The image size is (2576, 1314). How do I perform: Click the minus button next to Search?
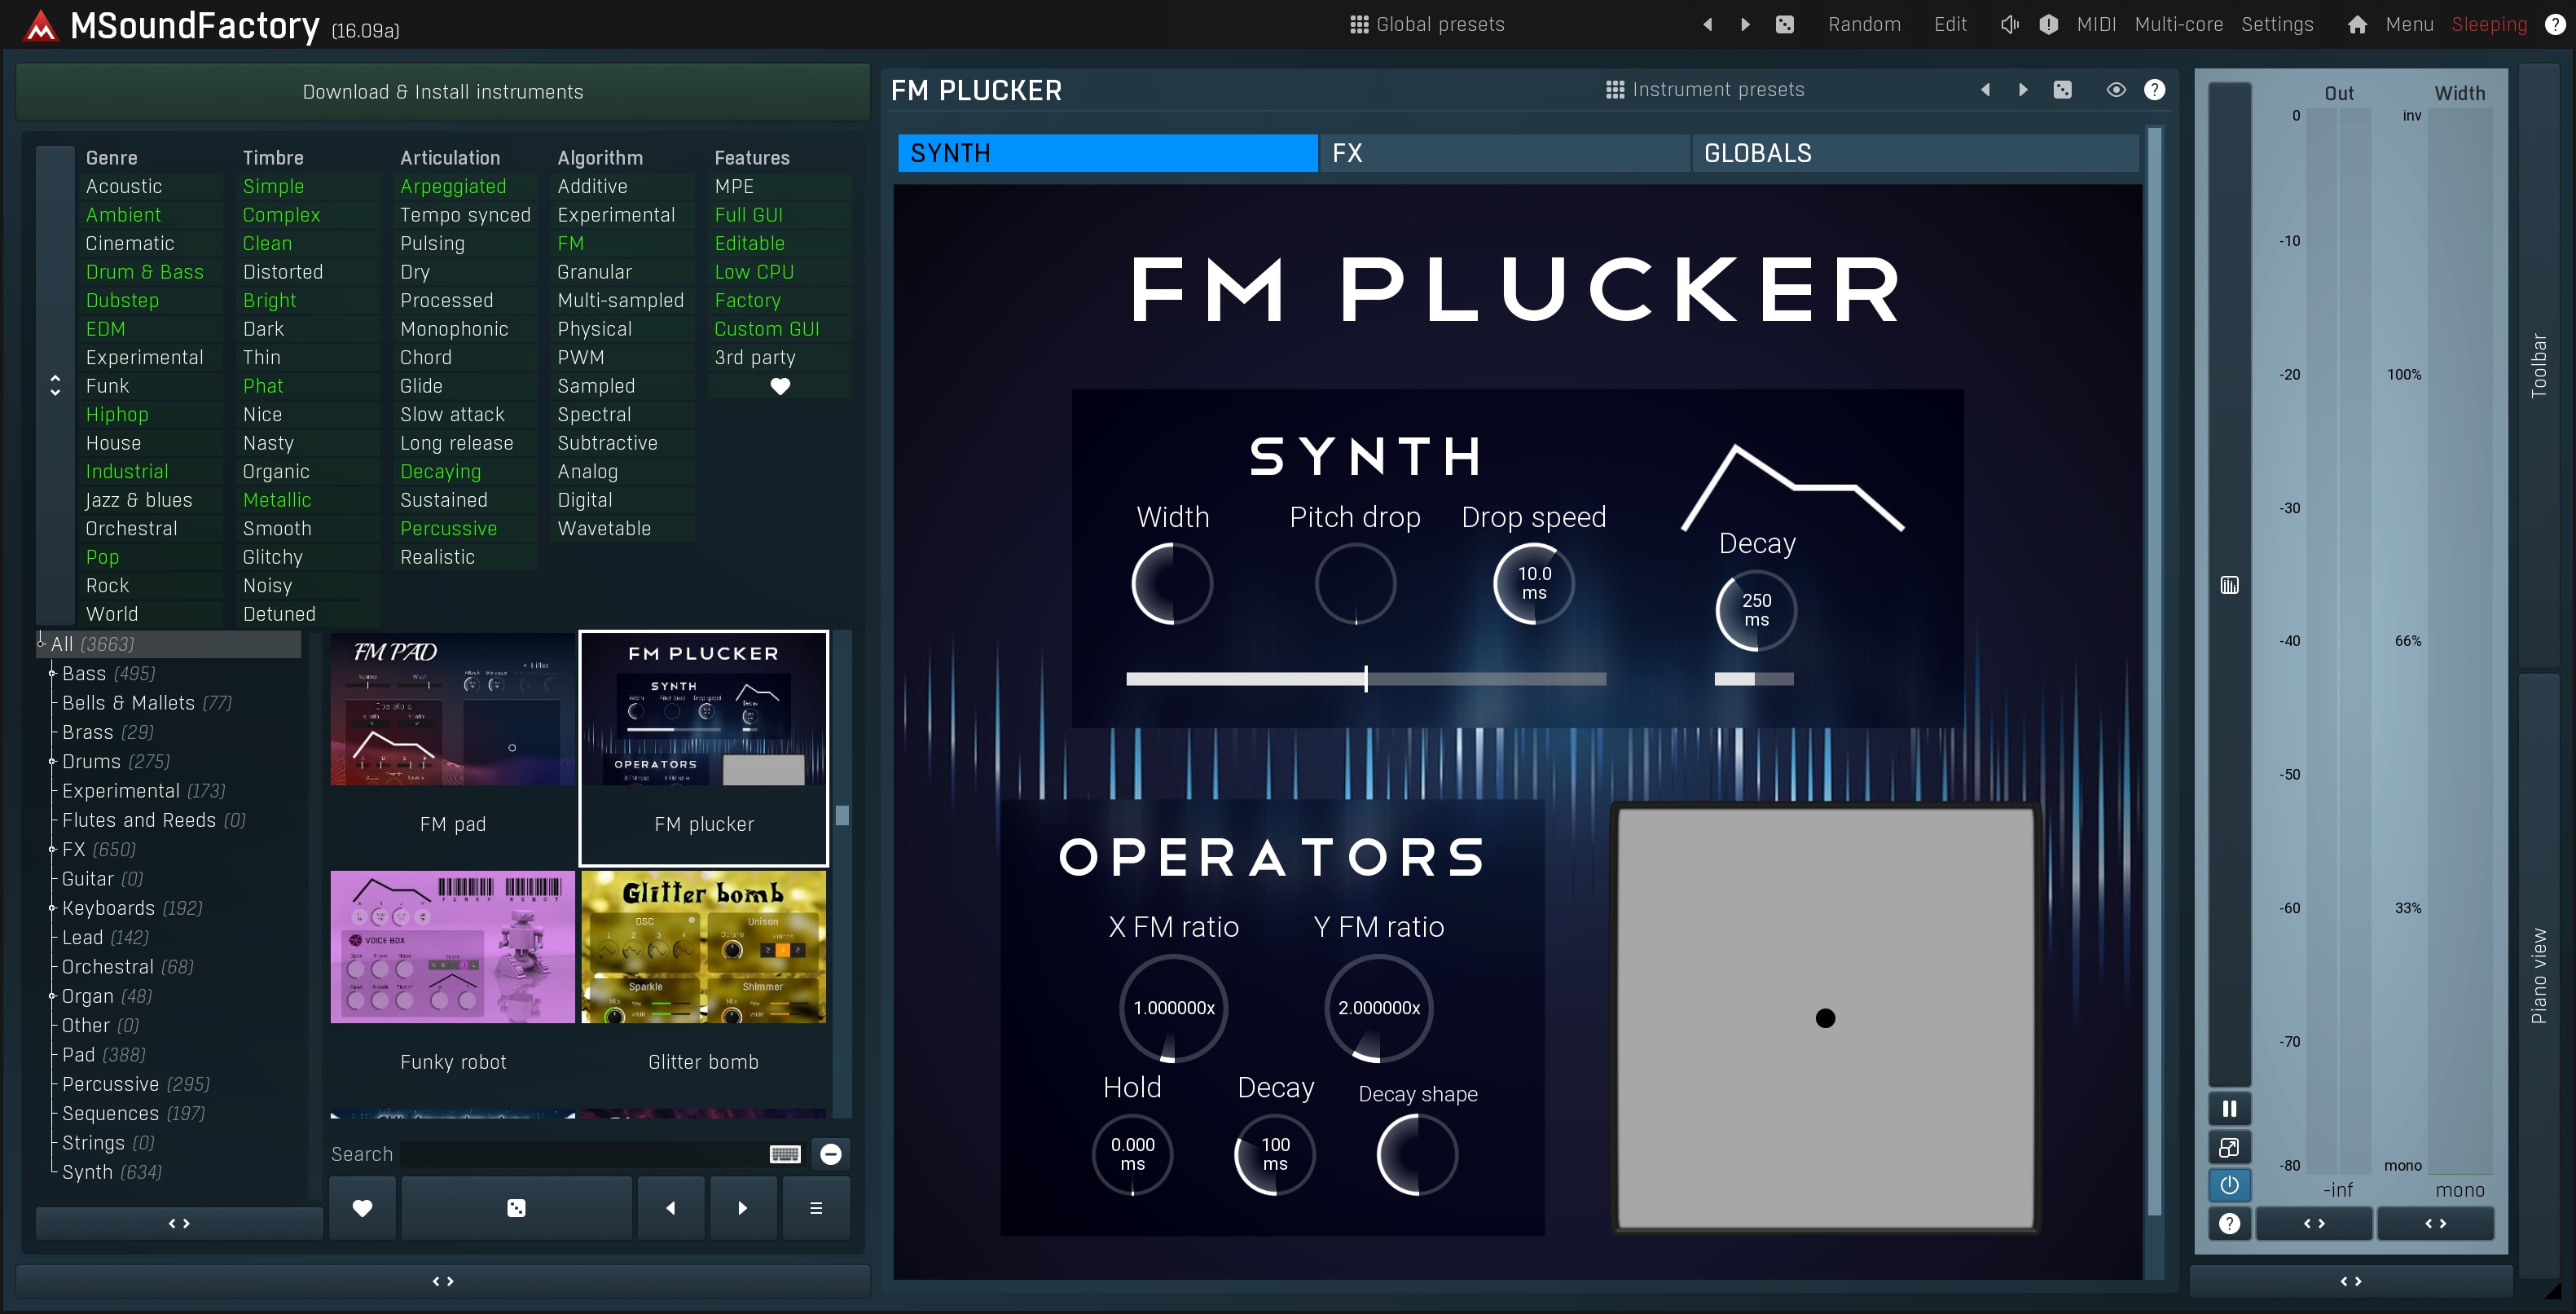pos(831,1154)
